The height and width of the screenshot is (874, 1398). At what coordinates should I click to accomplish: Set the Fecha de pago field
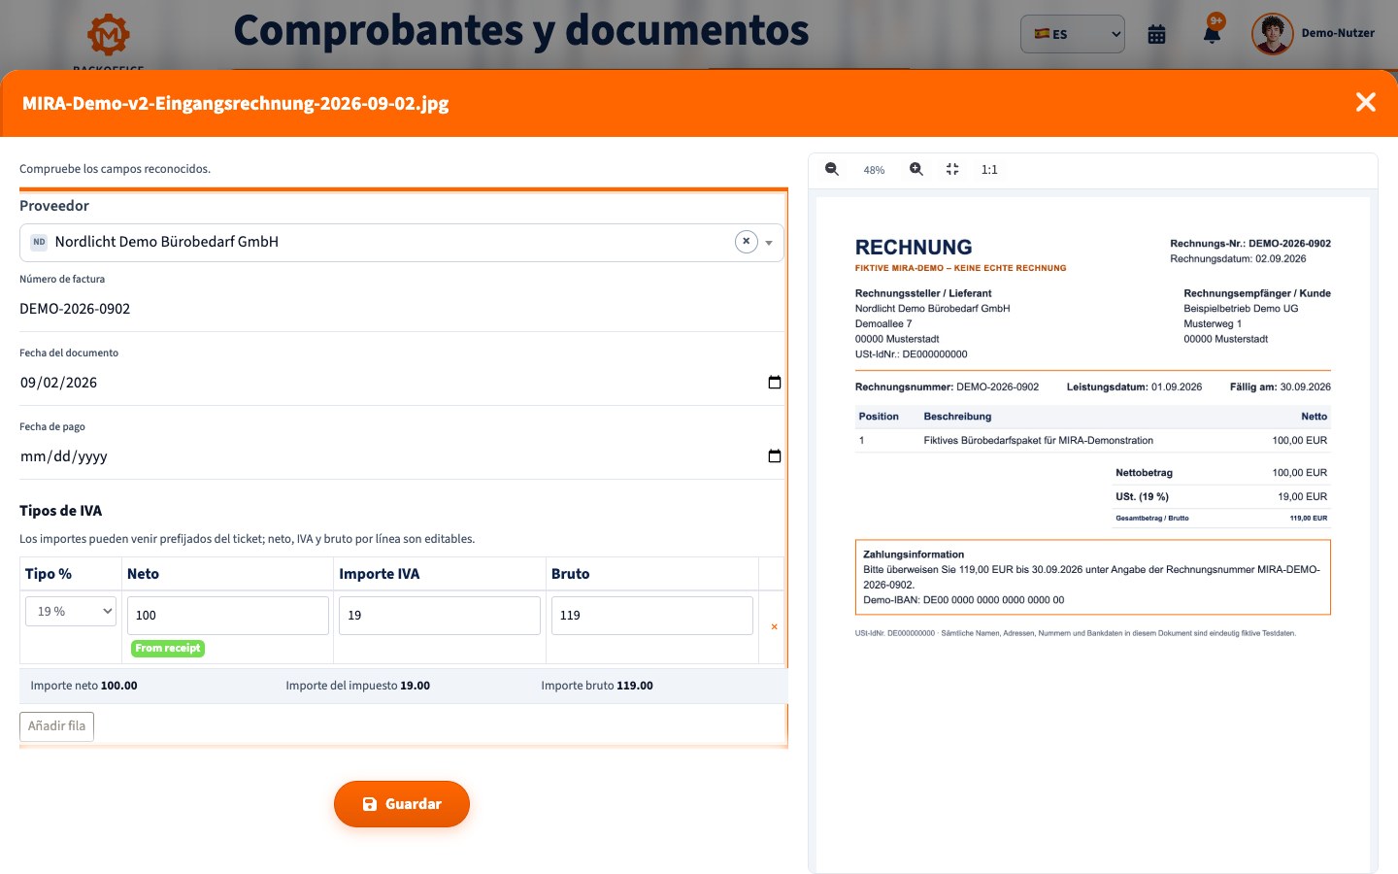(402, 456)
